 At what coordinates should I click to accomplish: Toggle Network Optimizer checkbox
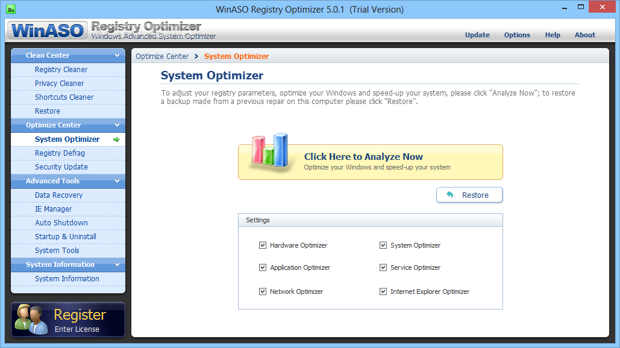click(263, 291)
